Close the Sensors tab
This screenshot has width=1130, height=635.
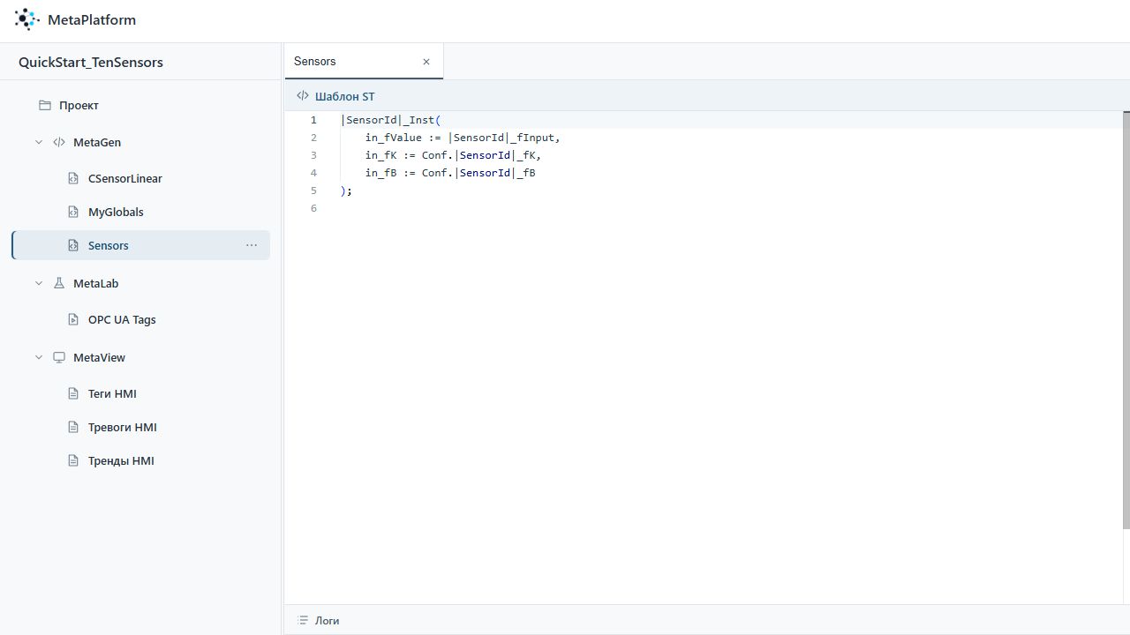click(x=426, y=62)
